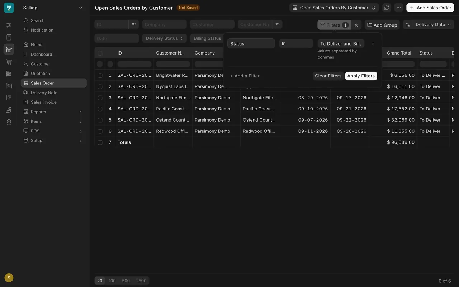Remove the Status filter row with X

tap(373, 44)
